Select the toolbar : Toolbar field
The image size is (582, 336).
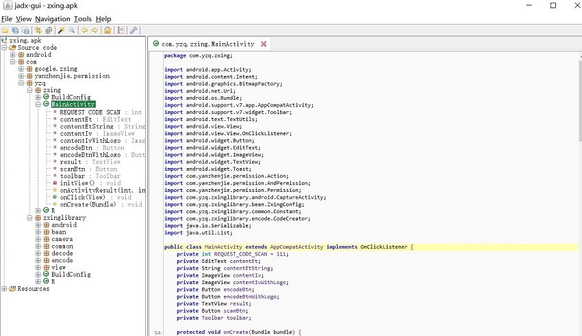click(90, 176)
